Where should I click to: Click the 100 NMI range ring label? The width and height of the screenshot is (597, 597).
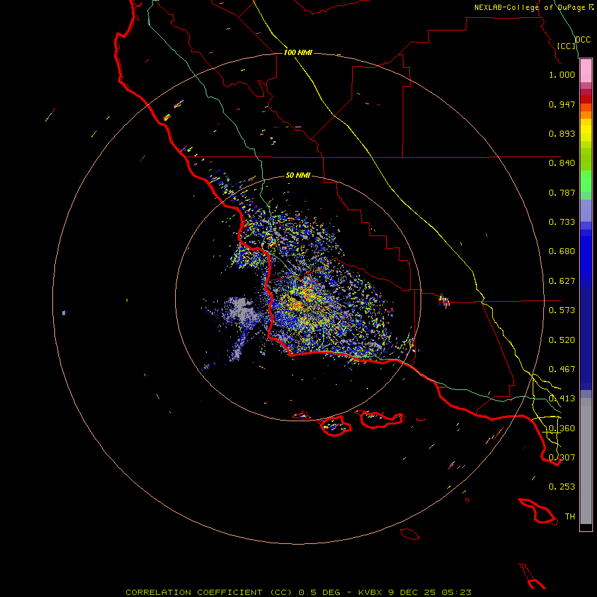coord(298,52)
